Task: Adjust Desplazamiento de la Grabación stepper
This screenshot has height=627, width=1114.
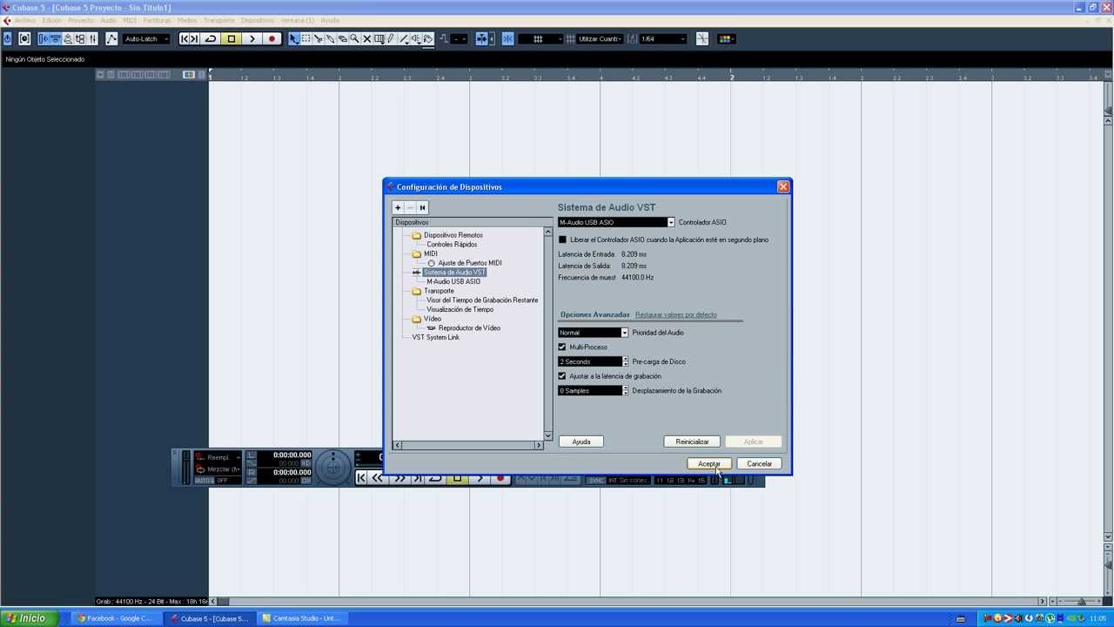Action: pyautogui.click(x=625, y=390)
